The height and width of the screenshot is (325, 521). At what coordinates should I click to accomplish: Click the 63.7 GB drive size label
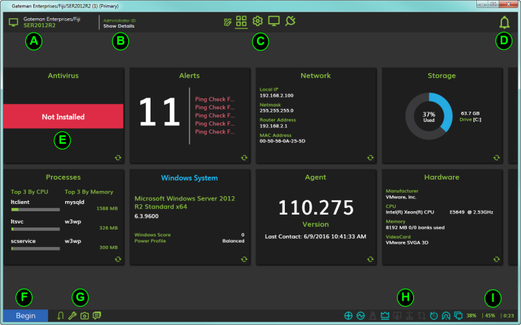click(470, 114)
